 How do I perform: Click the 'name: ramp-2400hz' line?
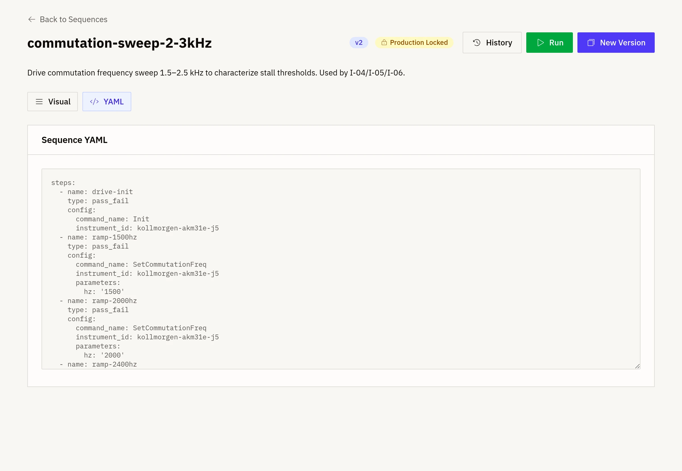tap(98, 365)
